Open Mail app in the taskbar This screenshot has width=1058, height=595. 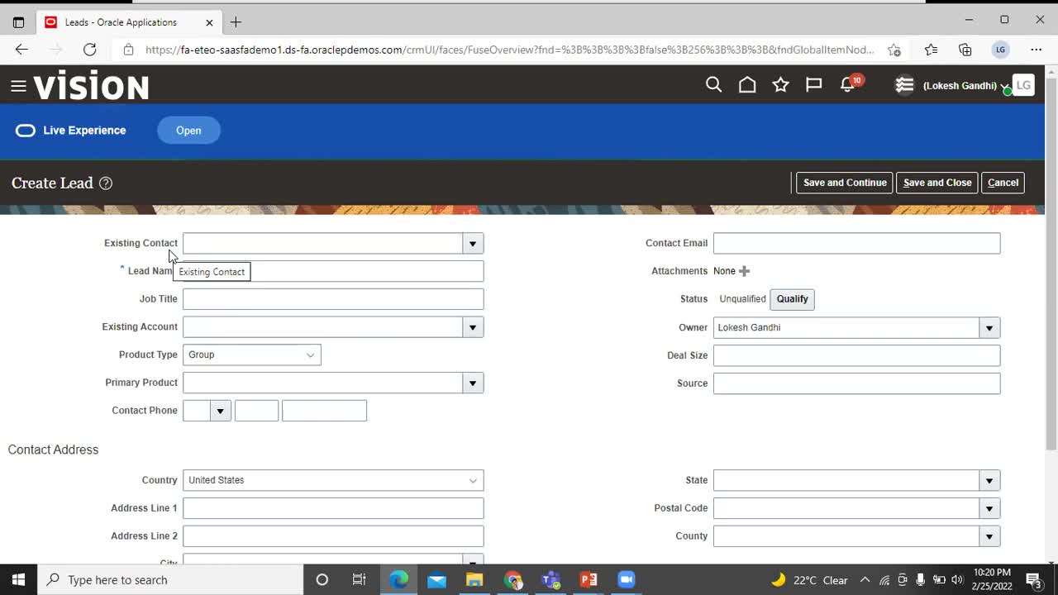tap(436, 579)
